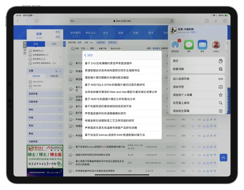Choose 添加到主屏幕 in the share sheet
244x190 pixels.
point(197,111)
